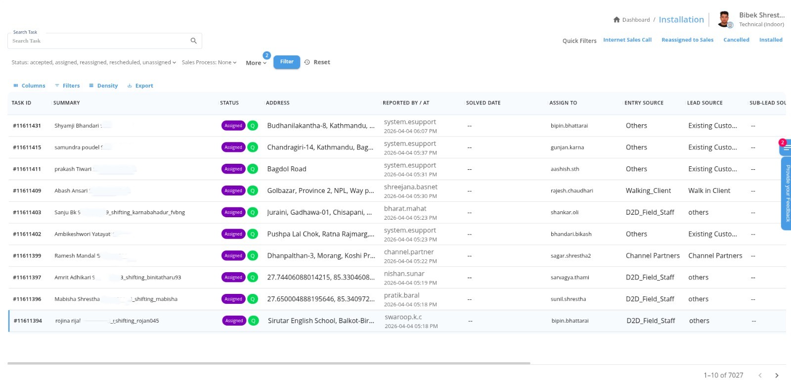791x381 pixels.
Task: Select the Cancelled quick filter
Action: coord(736,40)
